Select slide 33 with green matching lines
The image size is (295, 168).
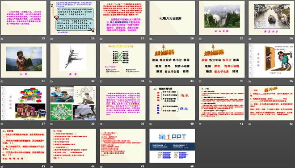[x=122, y=61]
